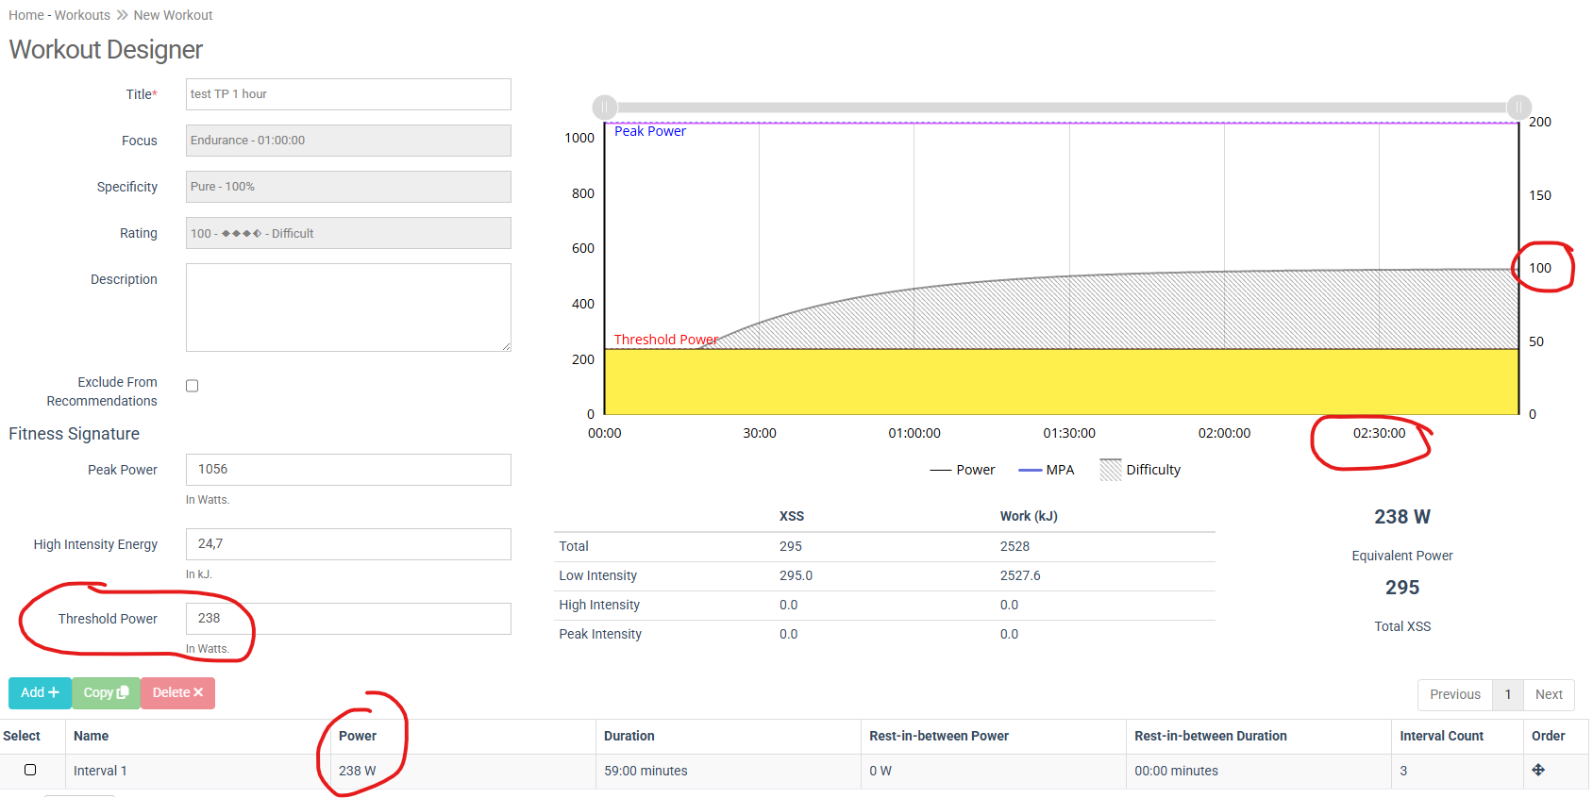The height and width of the screenshot is (798, 1593).
Task: Click the move icon in Order column
Action: [x=1538, y=770]
